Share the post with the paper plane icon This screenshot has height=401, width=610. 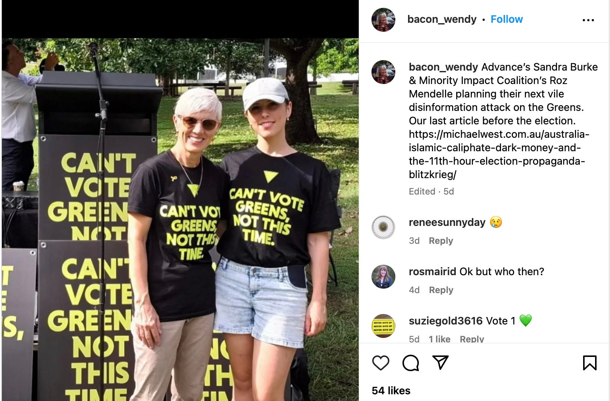440,363
